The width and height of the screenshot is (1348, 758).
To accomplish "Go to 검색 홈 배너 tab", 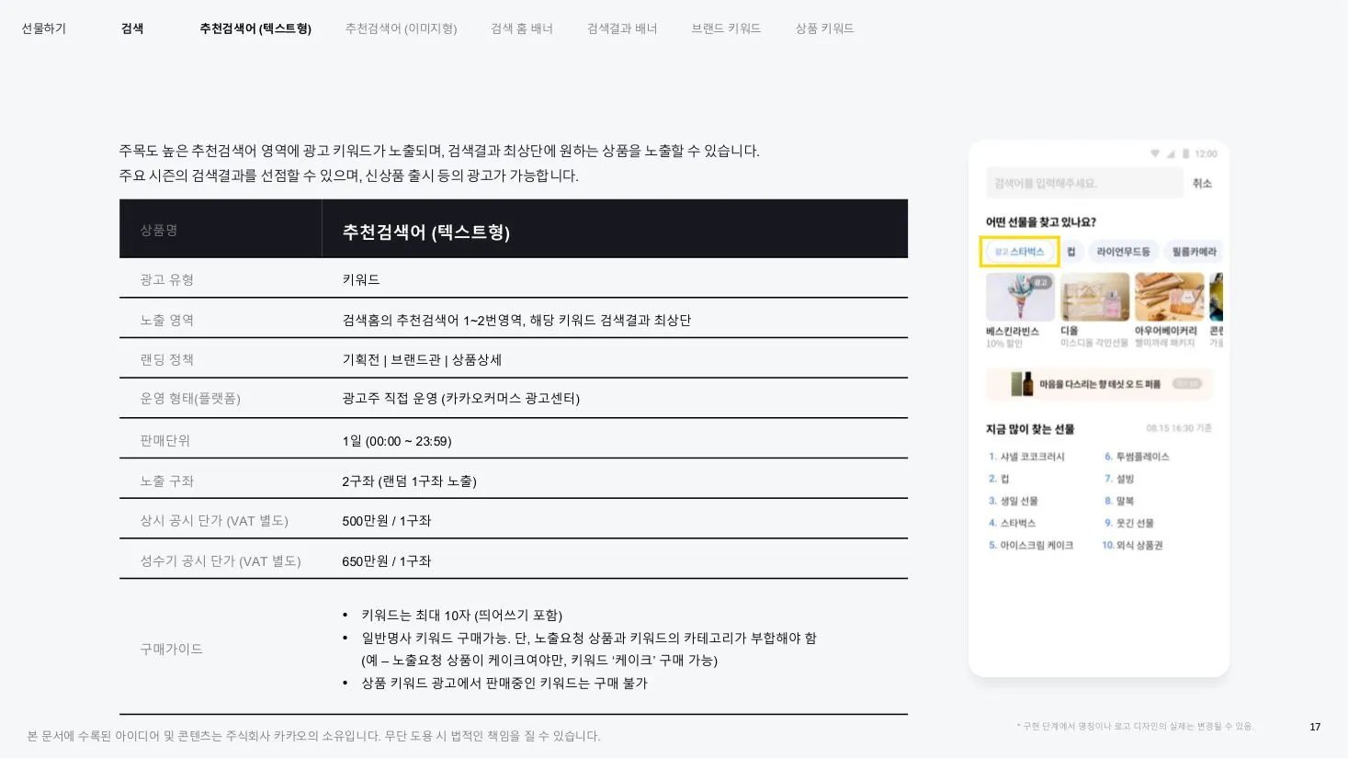I will pos(522,28).
